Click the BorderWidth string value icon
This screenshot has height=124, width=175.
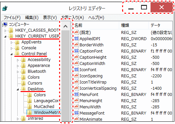pyautogui.click(x=76, y=45)
